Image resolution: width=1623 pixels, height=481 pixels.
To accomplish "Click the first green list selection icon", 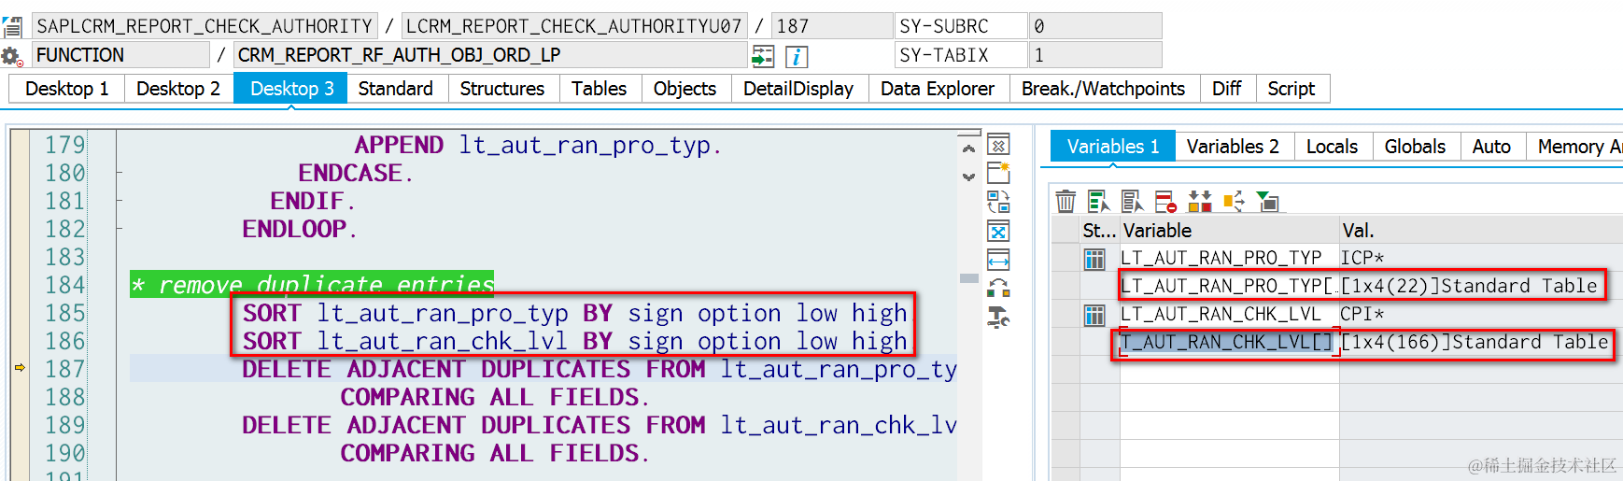I will [x=1099, y=201].
